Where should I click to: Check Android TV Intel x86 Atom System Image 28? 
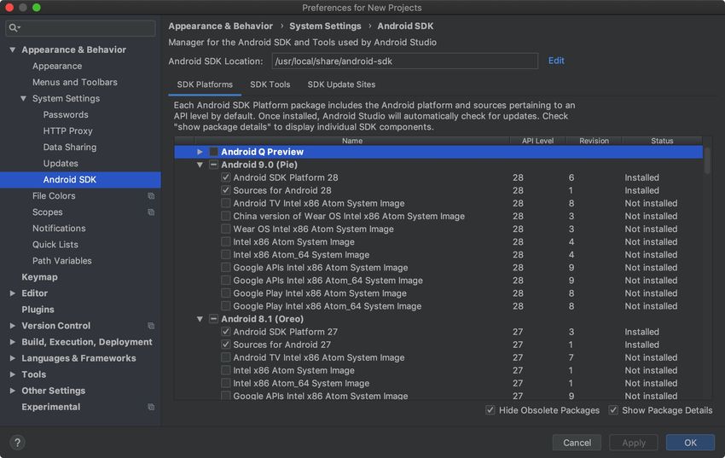click(225, 203)
